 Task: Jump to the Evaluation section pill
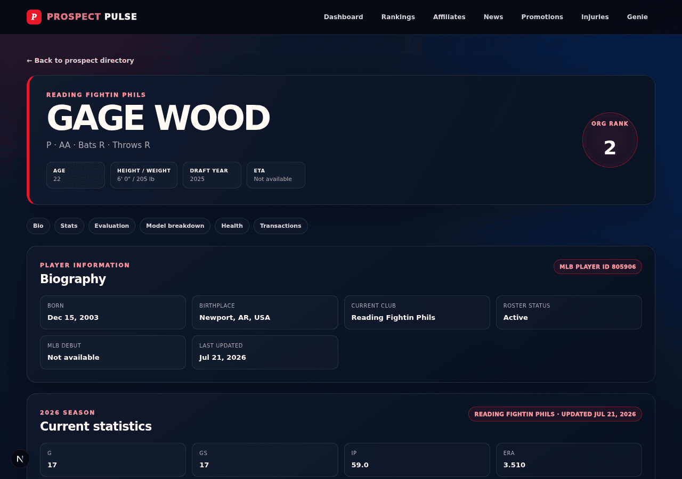[112, 226]
